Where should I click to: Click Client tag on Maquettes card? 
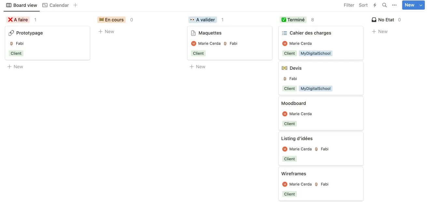tap(198, 53)
